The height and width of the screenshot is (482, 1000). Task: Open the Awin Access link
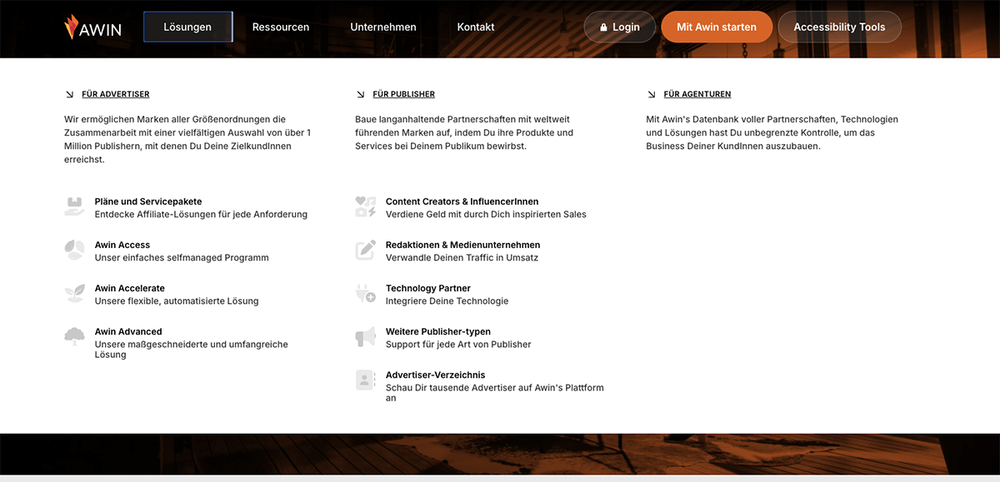click(x=122, y=245)
